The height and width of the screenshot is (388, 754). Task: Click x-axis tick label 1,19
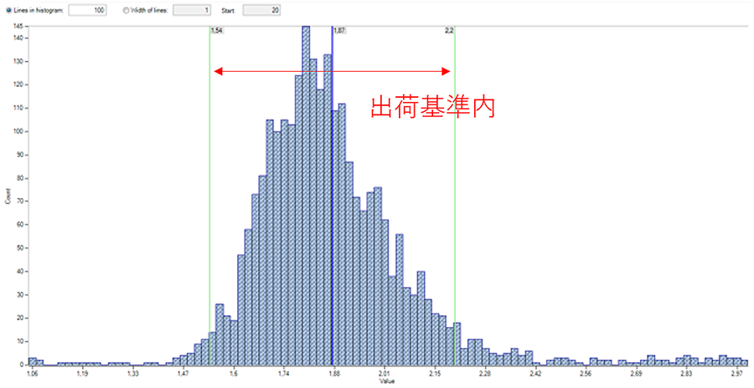(83, 373)
